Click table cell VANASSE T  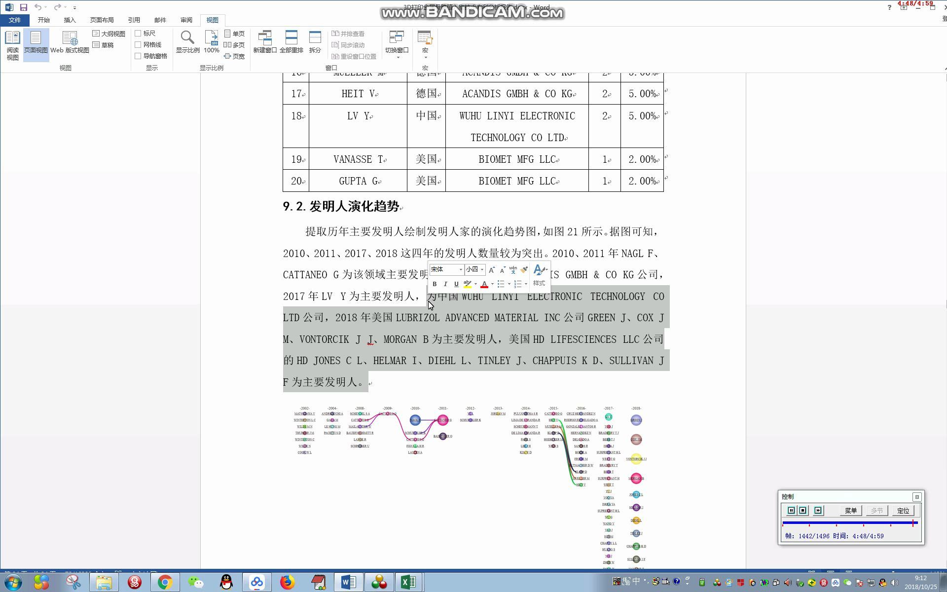coord(358,159)
